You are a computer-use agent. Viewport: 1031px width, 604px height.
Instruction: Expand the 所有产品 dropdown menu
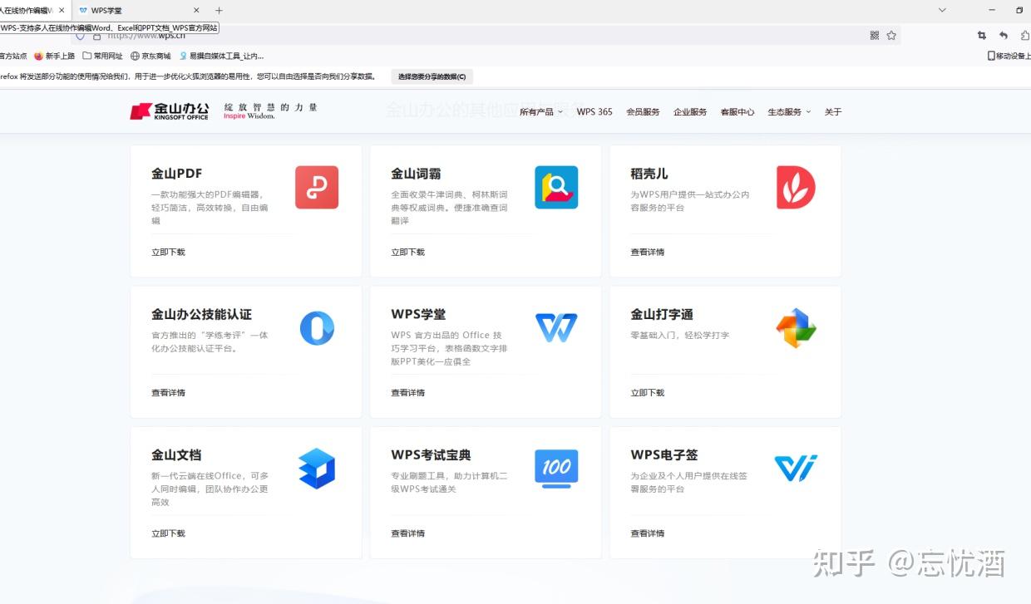pyautogui.click(x=540, y=110)
